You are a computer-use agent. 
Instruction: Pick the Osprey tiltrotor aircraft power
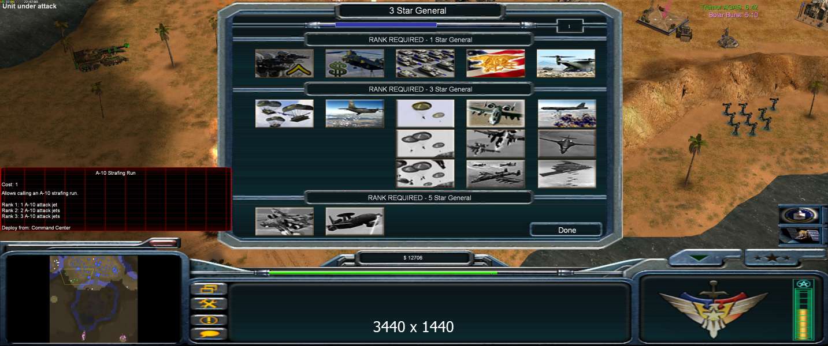[x=566, y=63]
